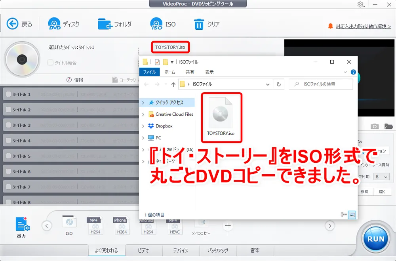Show previous output profiles with the left arrow
The image size is (396, 261).
[x=47, y=226]
